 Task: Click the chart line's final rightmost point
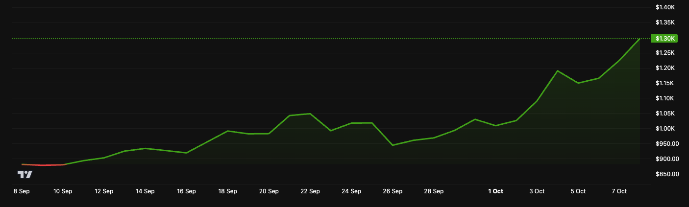pyautogui.click(x=640, y=39)
